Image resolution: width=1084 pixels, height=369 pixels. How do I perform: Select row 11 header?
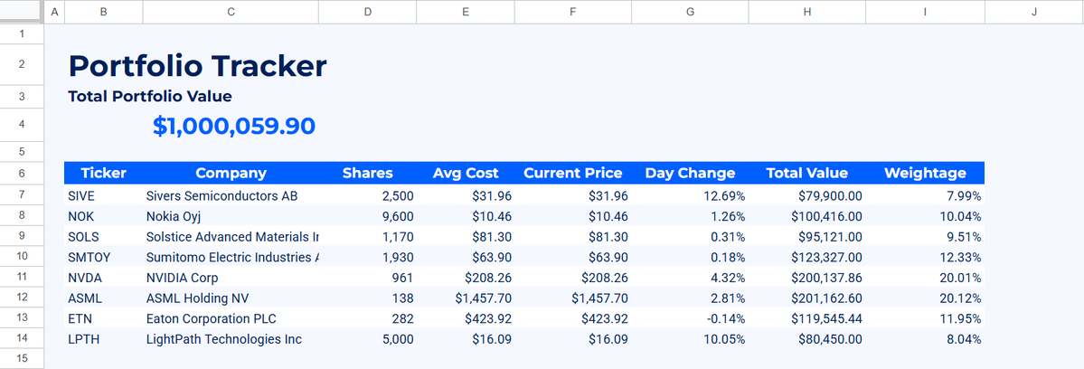pos(22,278)
